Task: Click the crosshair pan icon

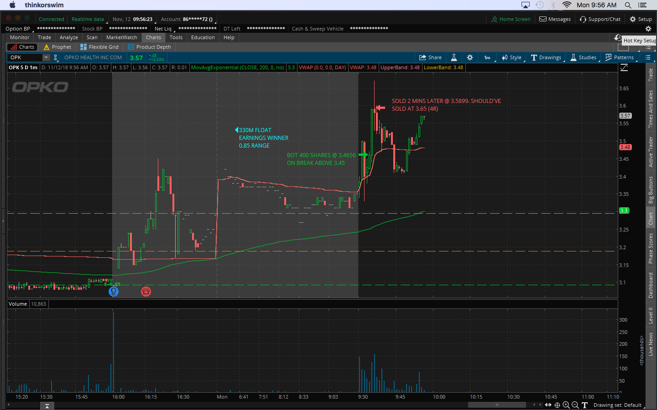Action: 557,405
